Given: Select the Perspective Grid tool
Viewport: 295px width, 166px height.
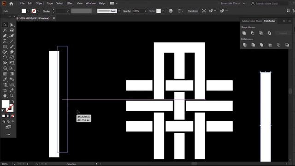Looking at the screenshot, I should coord(12,68).
